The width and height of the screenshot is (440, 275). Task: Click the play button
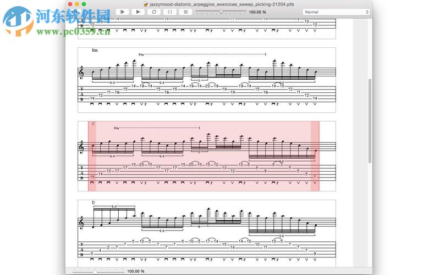click(138, 12)
